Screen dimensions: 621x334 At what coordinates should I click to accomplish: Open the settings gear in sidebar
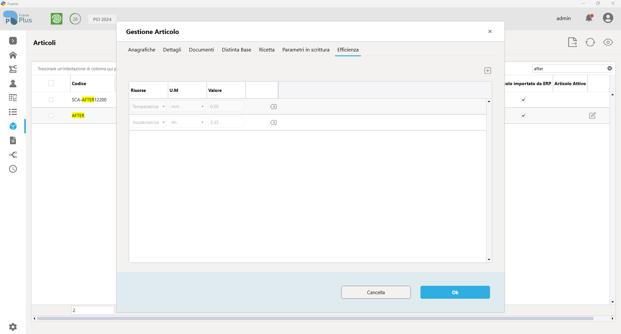pos(13,327)
